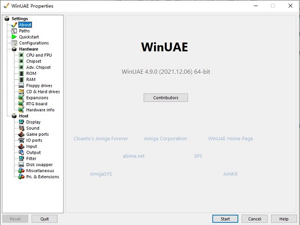Open Adv. Chipset settings
The image size is (300, 225).
coord(38,67)
